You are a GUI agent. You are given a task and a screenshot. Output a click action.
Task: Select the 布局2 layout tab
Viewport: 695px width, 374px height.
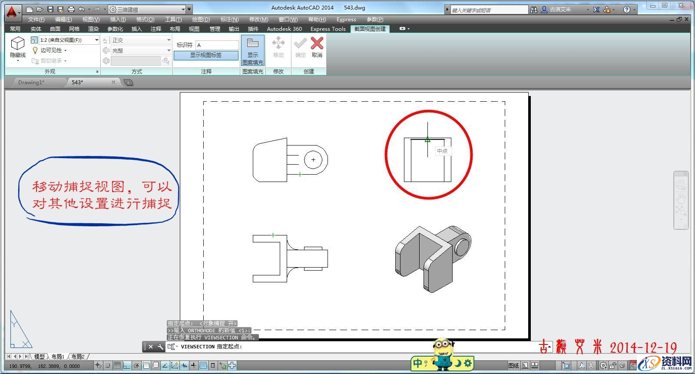tap(78, 357)
